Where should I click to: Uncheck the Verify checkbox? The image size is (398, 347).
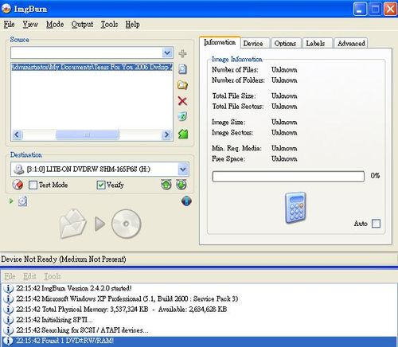pyautogui.click(x=101, y=185)
